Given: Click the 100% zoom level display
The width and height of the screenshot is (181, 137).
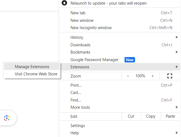Looking at the screenshot, I should (x=140, y=76).
